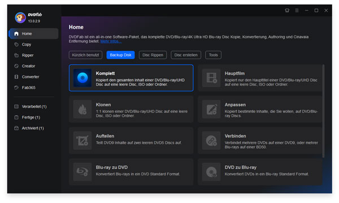Image resolution: width=339 pixels, height=203 pixels.
Task: Click the vertical scrollbar of the mode list
Action: pos(323,111)
